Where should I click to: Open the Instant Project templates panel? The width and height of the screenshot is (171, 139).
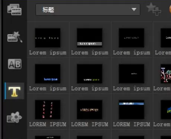(15, 37)
